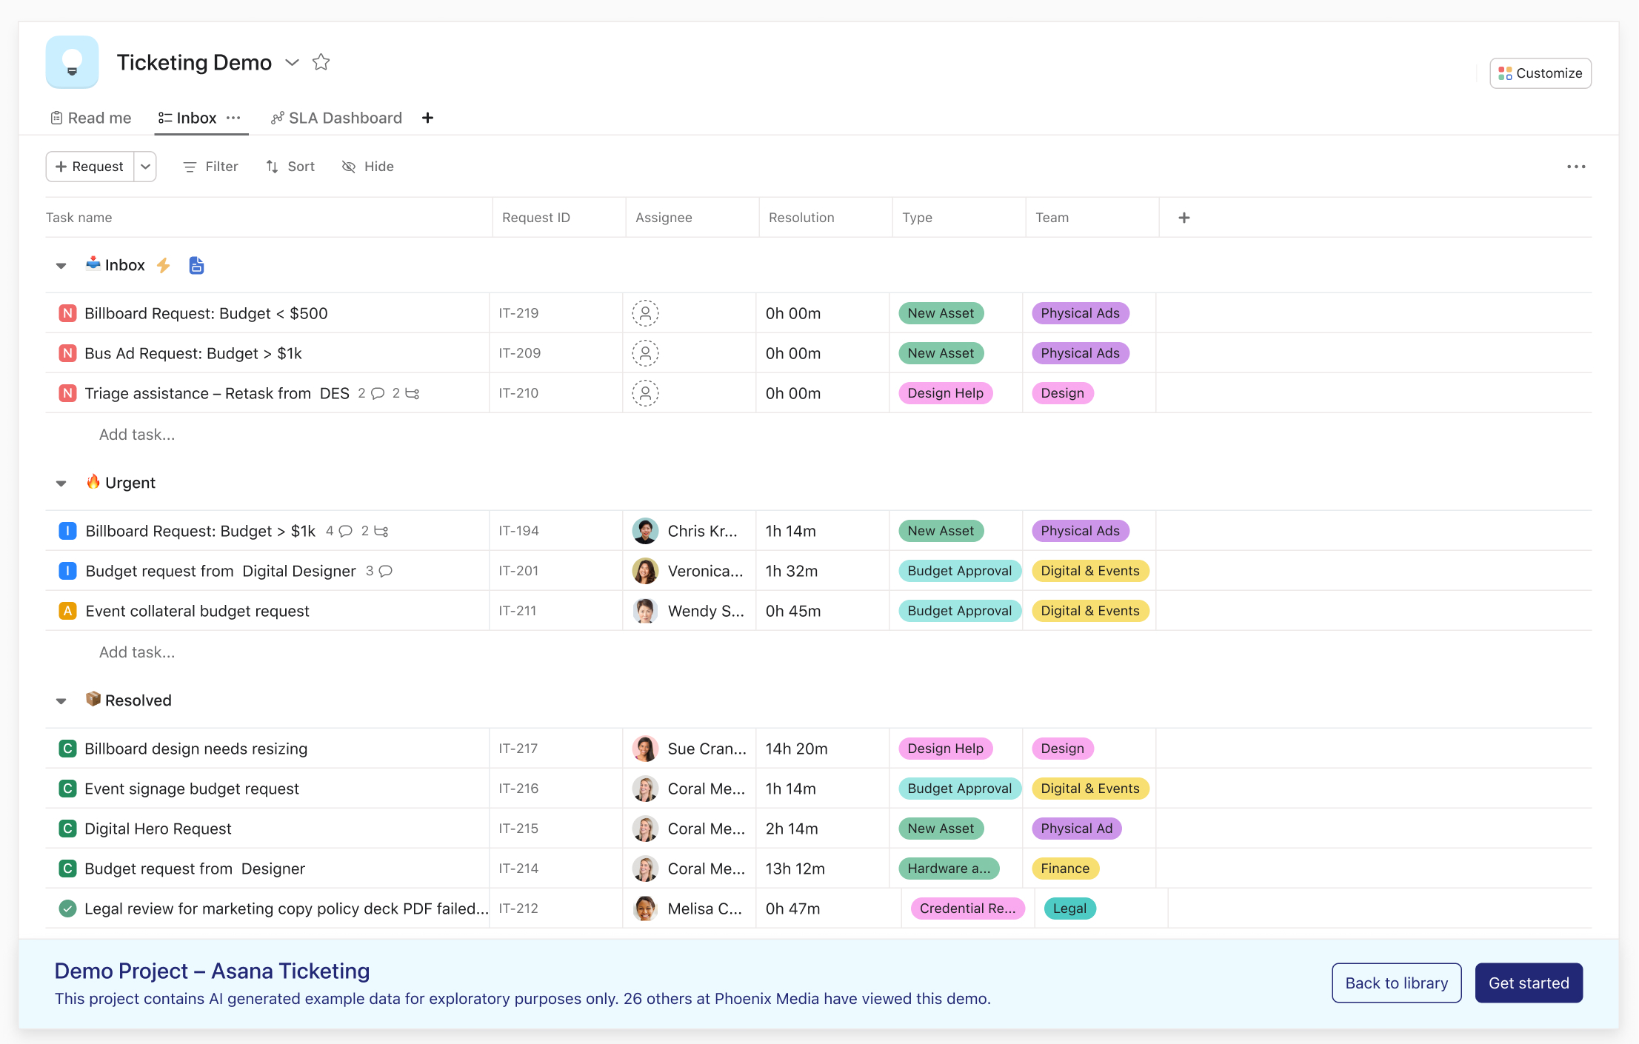Click Back to library button
Viewport: 1639px width, 1044px height.
pos(1396,983)
